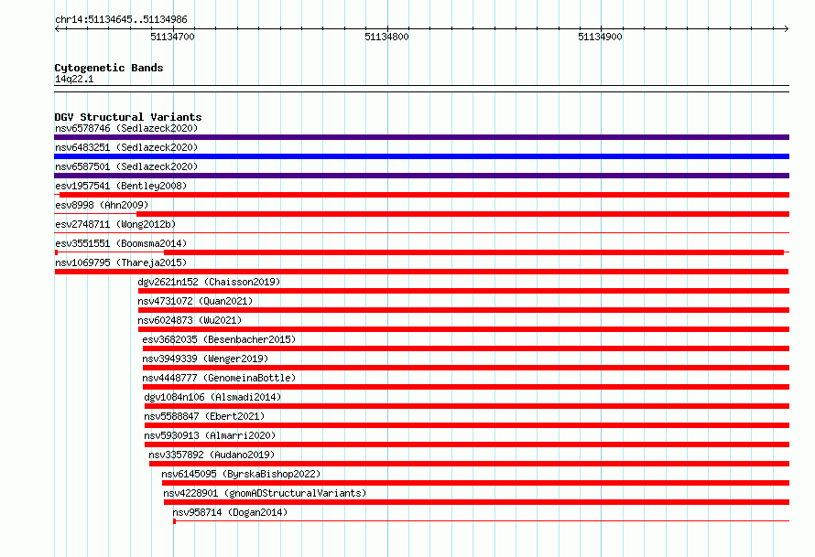This screenshot has height=557, width=815.
Task: Open the nsv6024873 (Wu2021) label
Action: click(x=190, y=320)
